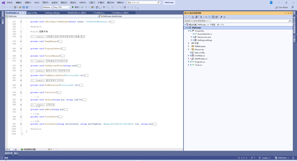Screen dimensions: 297x161
Task: Open the 错误列表 panel tab
Action: click(x=9, y=153)
